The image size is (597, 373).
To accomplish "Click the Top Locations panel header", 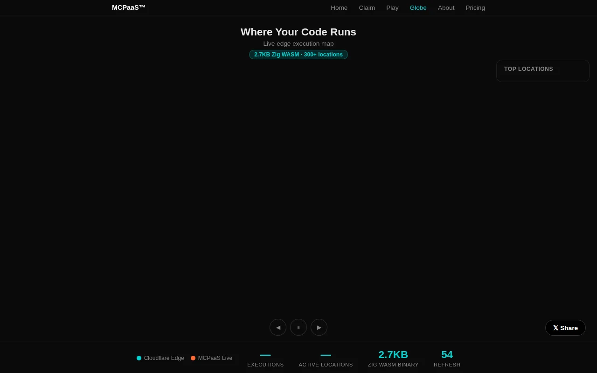I will (x=528, y=69).
